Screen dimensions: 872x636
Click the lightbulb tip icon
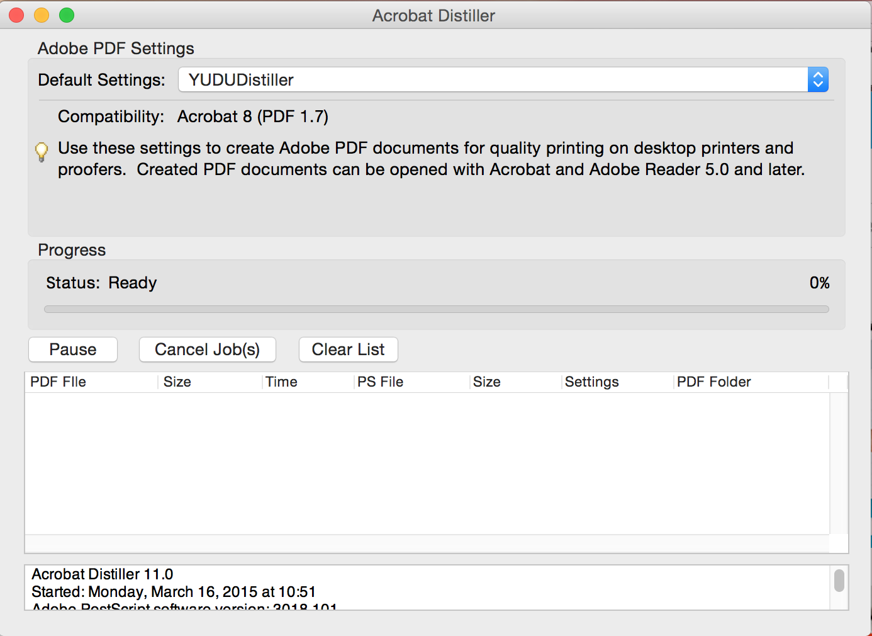(42, 152)
